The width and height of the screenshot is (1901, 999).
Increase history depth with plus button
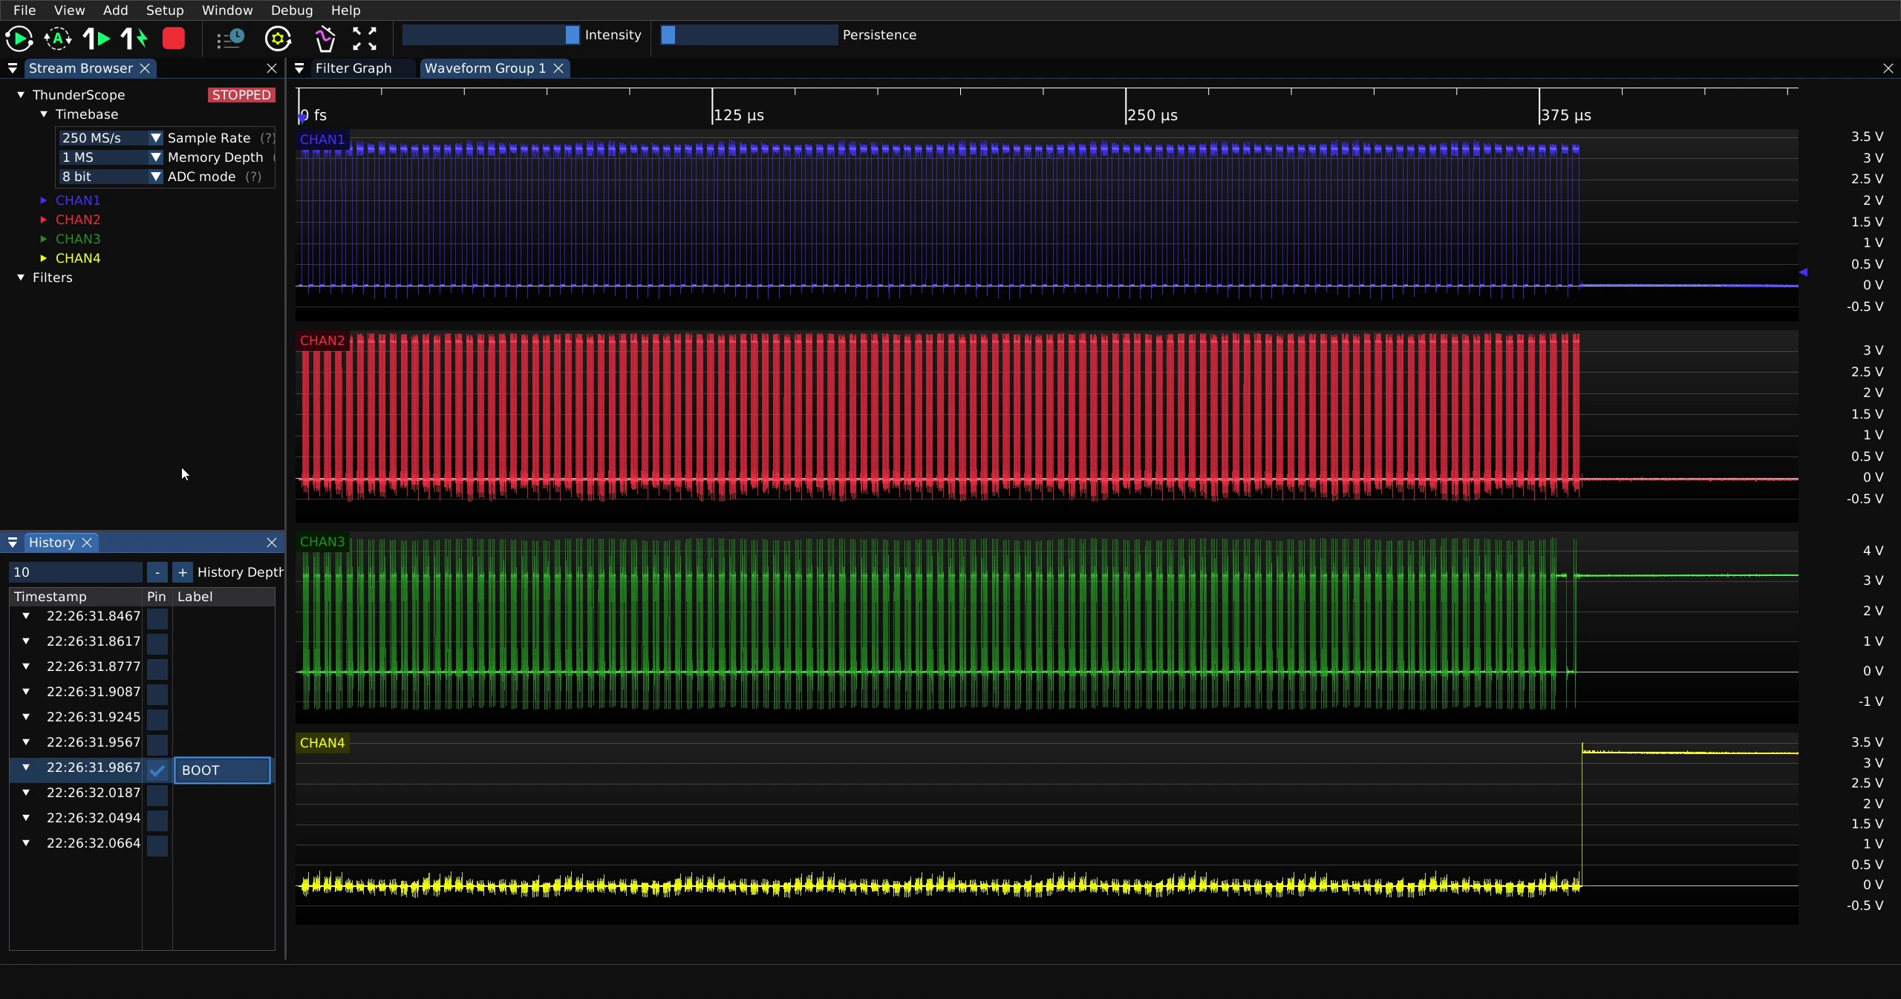(183, 572)
